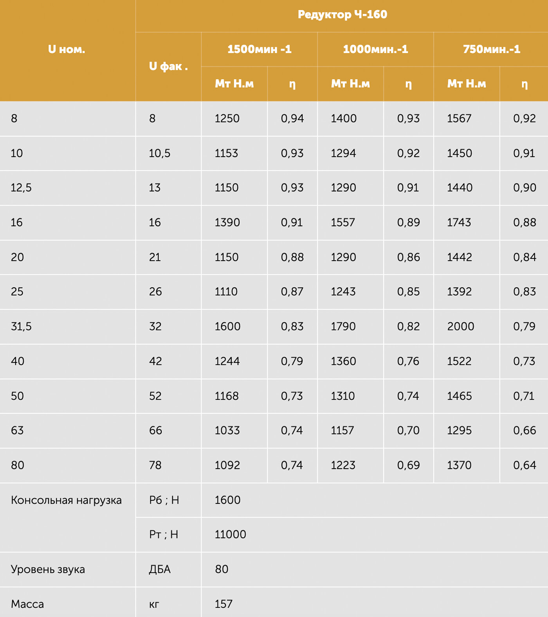Select the '1500мин -1' header cell
The image size is (548, 617).
pos(259,49)
